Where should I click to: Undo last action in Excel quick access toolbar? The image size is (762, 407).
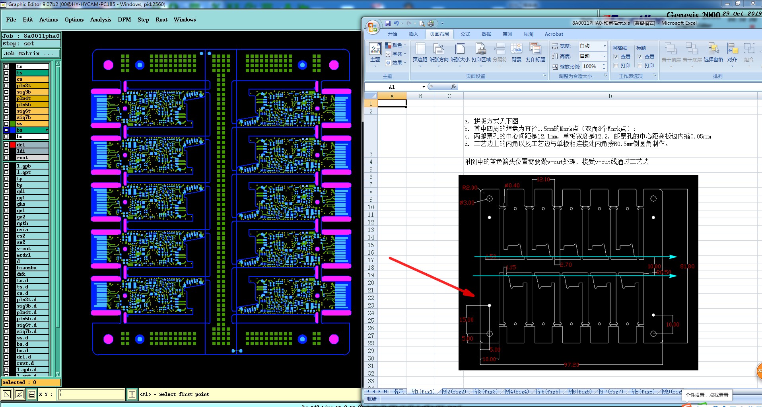point(396,23)
